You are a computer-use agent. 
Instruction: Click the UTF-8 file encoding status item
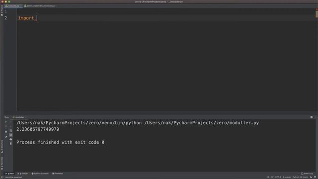pos(278,177)
